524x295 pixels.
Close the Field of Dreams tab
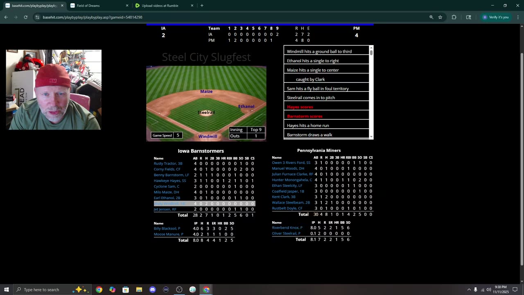[x=127, y=6]
